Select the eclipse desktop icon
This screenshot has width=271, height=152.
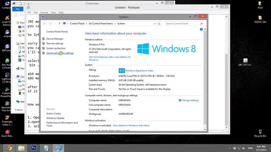pyautogui.click(x=7, y=34)
